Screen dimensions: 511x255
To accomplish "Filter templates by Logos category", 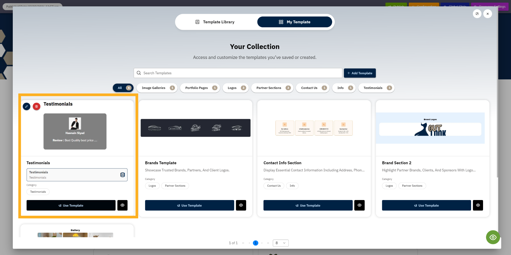I will [236, 88].
